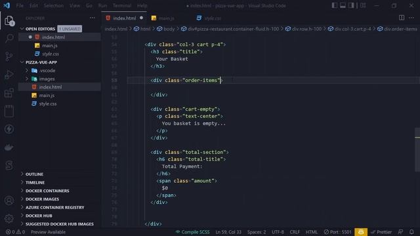420x236 pixels.
Task: Open the Accounts icon in activity bar
Action: point(9,201)
